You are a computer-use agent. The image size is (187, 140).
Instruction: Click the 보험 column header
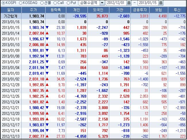tap(159, 10)
